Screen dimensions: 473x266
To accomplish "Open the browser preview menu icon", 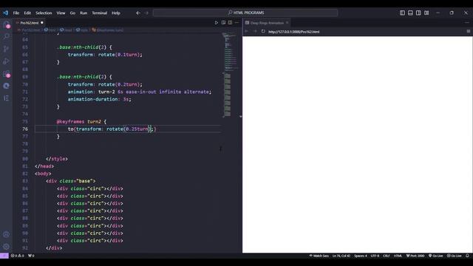I will [x=469, y=31].
